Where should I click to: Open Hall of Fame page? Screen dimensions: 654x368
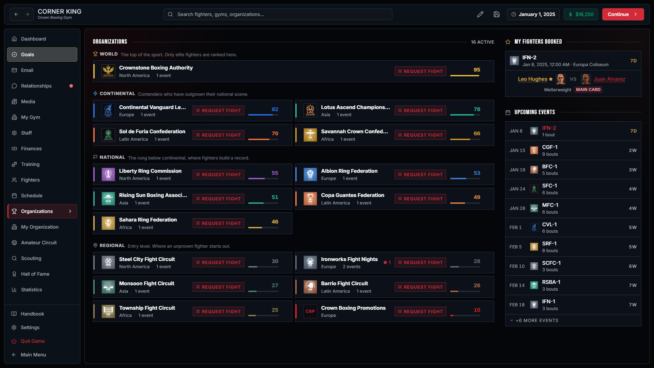pos(42,274)
